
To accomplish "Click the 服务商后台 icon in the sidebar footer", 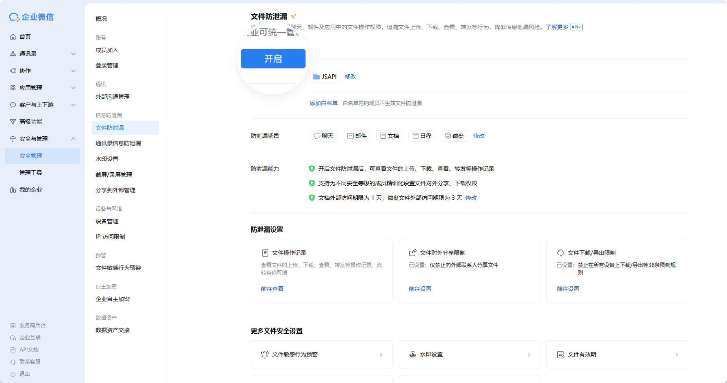I will pos(13,325).
